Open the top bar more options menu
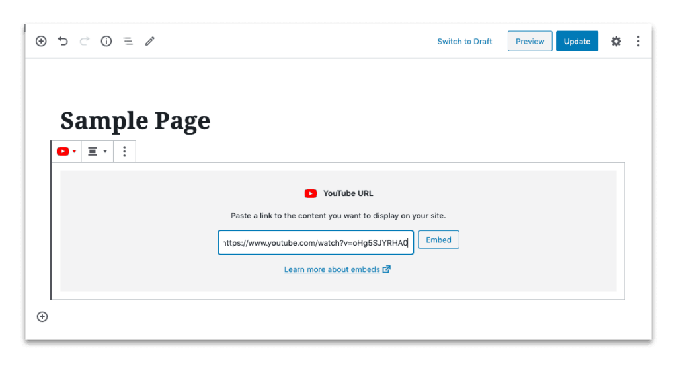Image resolution: width=677 pixels, height=365 pixels. [x=638, y=41]
